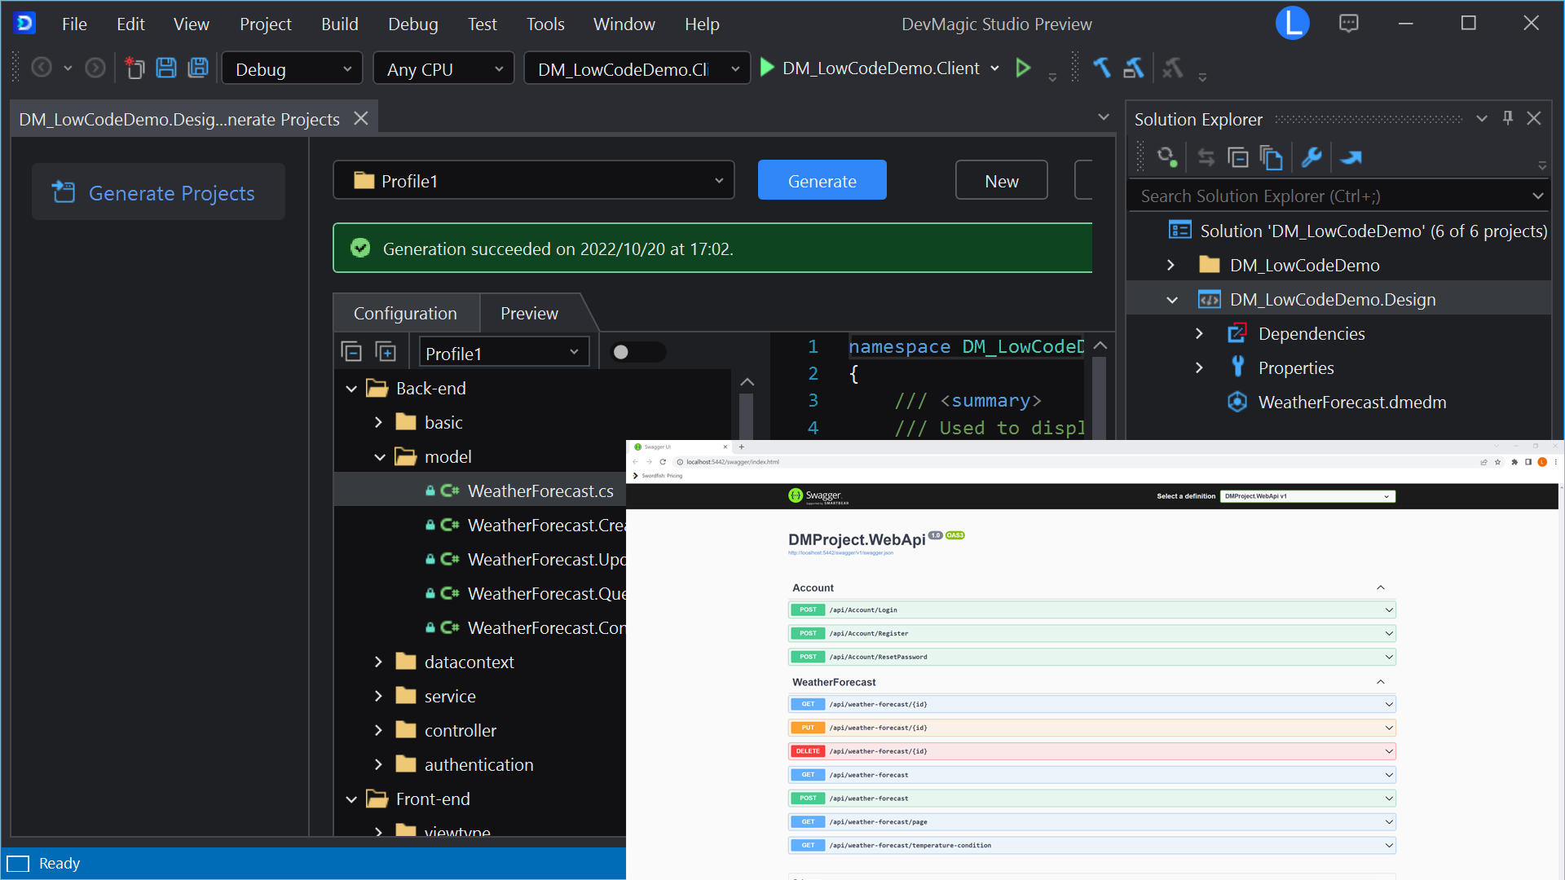The height and width of the screenshot is (880, 1565).
Task: Click the Properties wrench icon in Solution Explorer
Action: (x=1312, y=156)
